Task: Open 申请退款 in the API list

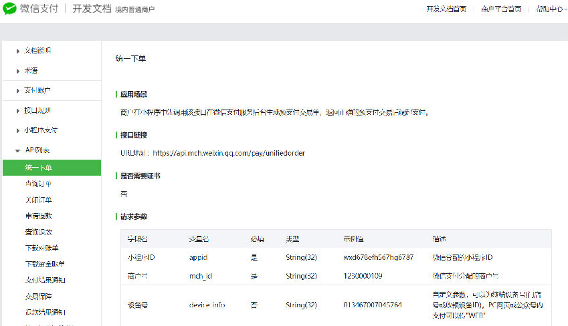Action: pyautogui.click(x=38, y=216)
